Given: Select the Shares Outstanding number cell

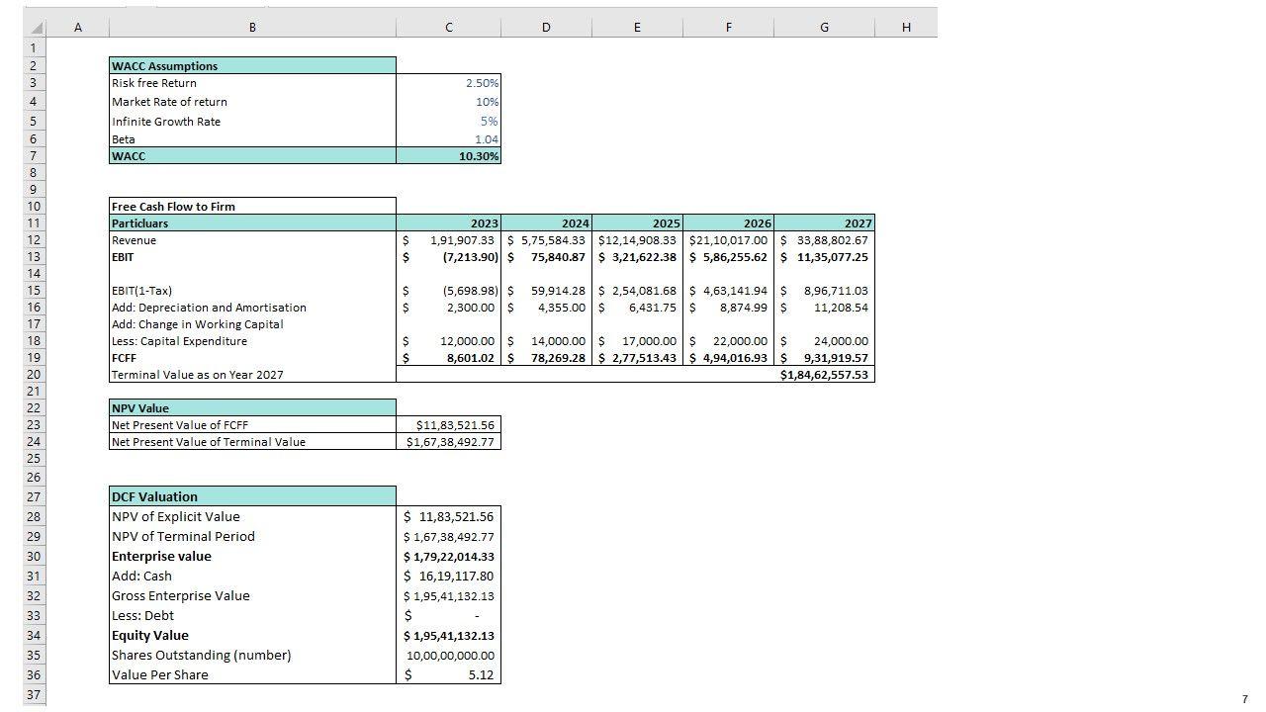Looking at the screenshot, I should 449,656.
